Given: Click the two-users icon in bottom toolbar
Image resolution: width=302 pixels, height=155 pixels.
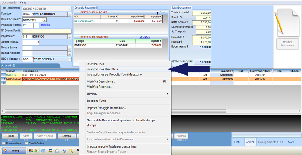Looking at the screenshot, I should [x=30, y=151].
